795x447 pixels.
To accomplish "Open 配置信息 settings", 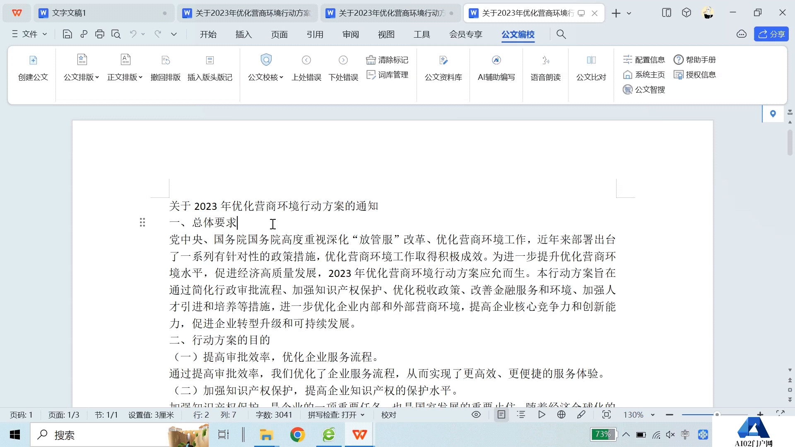I will point(644,60).
